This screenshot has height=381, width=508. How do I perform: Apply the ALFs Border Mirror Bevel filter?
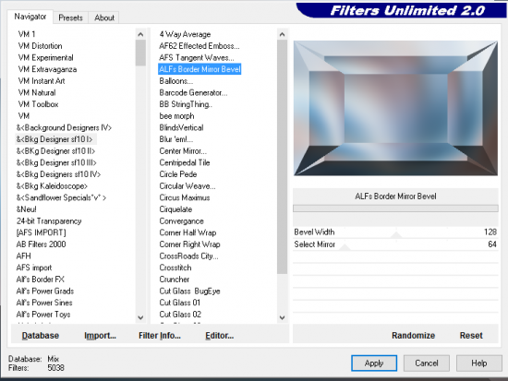point(374,363)
